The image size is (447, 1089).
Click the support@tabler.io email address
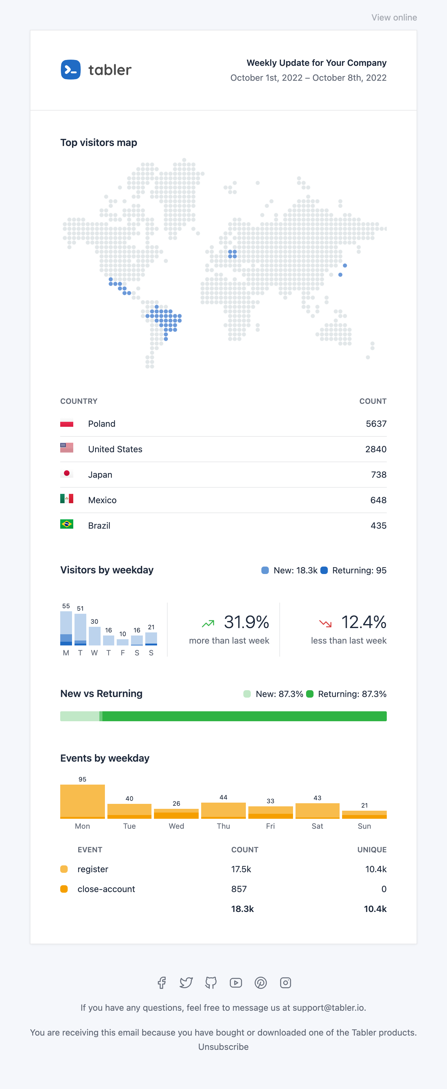point(328,1007)
